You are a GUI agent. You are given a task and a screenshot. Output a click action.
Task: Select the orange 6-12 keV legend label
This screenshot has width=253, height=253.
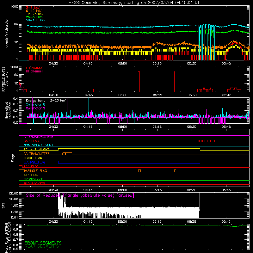click(34, 11)
